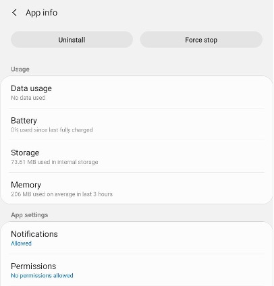Open the Permissions entry
The image size is (274, 286).
pyautogui.click(x=137, y=270)
